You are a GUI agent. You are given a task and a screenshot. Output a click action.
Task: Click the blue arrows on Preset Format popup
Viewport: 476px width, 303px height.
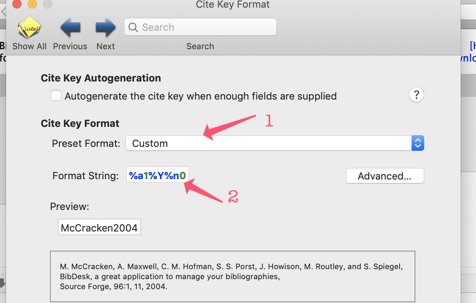(418, 143)
